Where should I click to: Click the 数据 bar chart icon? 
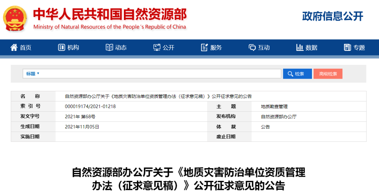point(300,47)
